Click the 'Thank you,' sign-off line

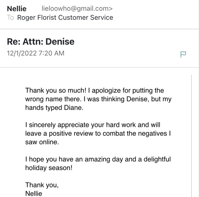tap(42, 185)
